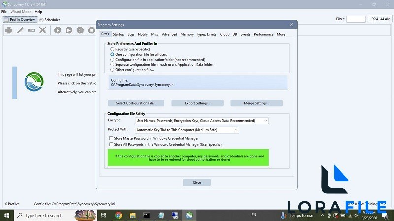Switch to the Logs tab
The width and height of the screenshot is (394, 221).
click(131, 34)
